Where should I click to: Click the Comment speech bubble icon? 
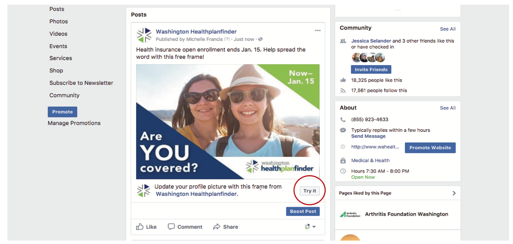(171, 227)
